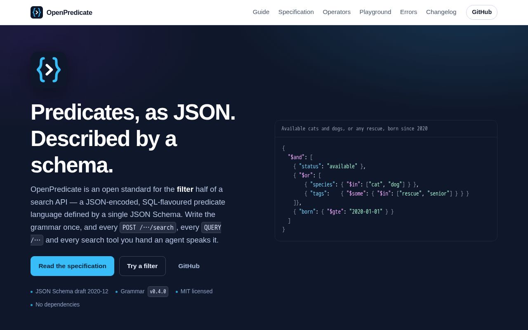Click the bold word "filter" in description
Viewport: 528px width, 330px height.
(x=185, y=189)
